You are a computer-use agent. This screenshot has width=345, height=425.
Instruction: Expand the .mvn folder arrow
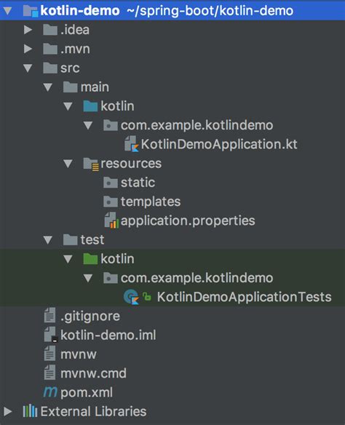click(x=28, y=49)
